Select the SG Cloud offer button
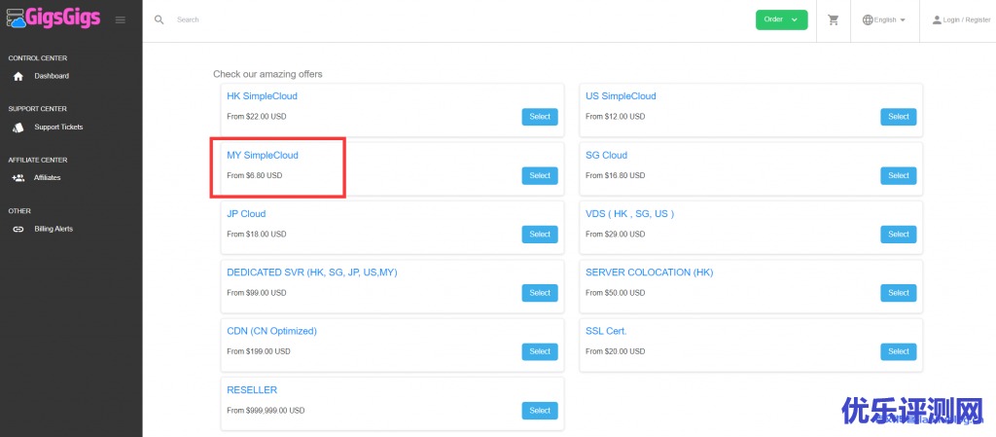 point(898,175)
